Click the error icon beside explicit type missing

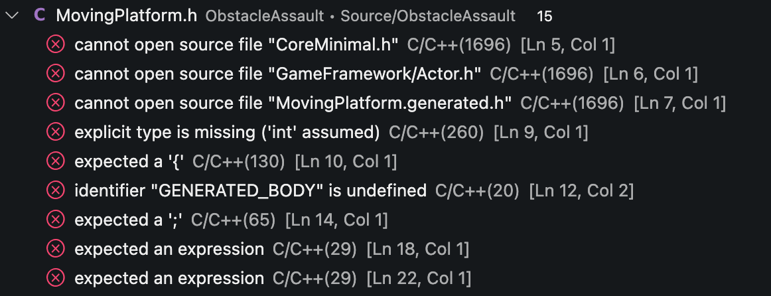tap(56, 132)
